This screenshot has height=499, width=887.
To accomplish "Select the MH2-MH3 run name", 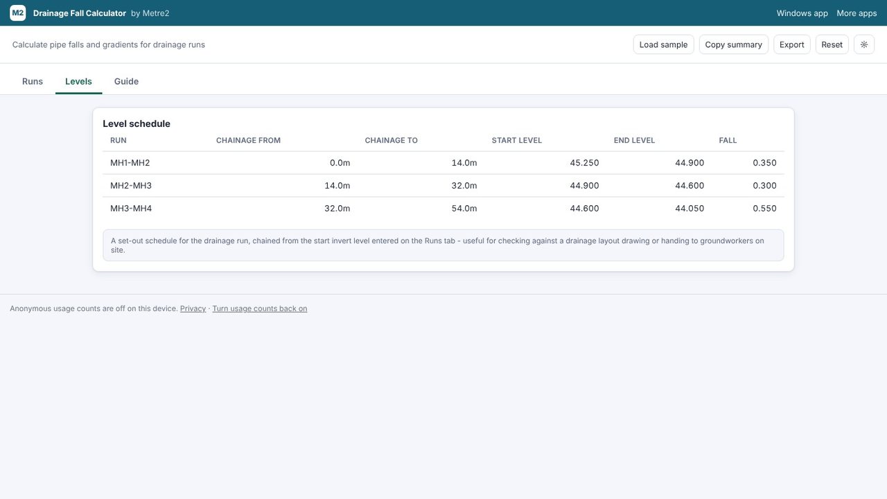I will click(131, 186).
